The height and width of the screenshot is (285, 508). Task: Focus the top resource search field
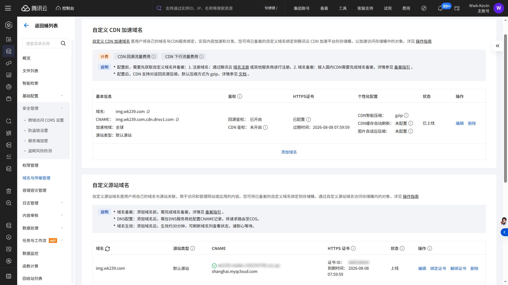tap(212, 8)
